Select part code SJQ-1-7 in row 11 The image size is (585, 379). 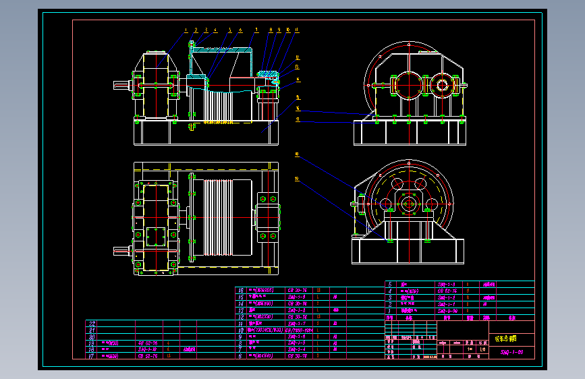(297, 324)
